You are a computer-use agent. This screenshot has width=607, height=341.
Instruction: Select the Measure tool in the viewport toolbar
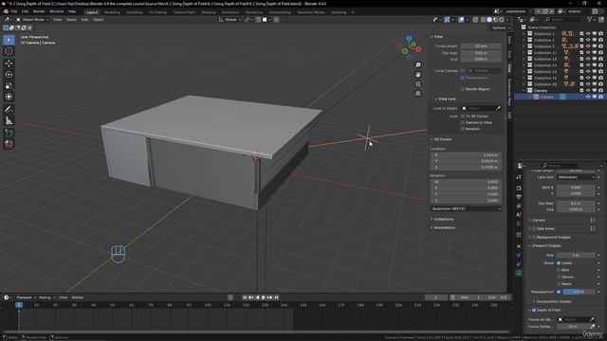click(9, 120)
